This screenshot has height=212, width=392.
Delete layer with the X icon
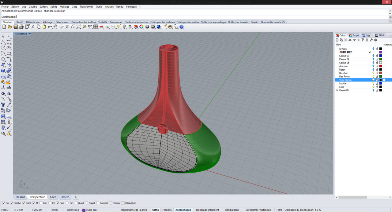(346, 40)
